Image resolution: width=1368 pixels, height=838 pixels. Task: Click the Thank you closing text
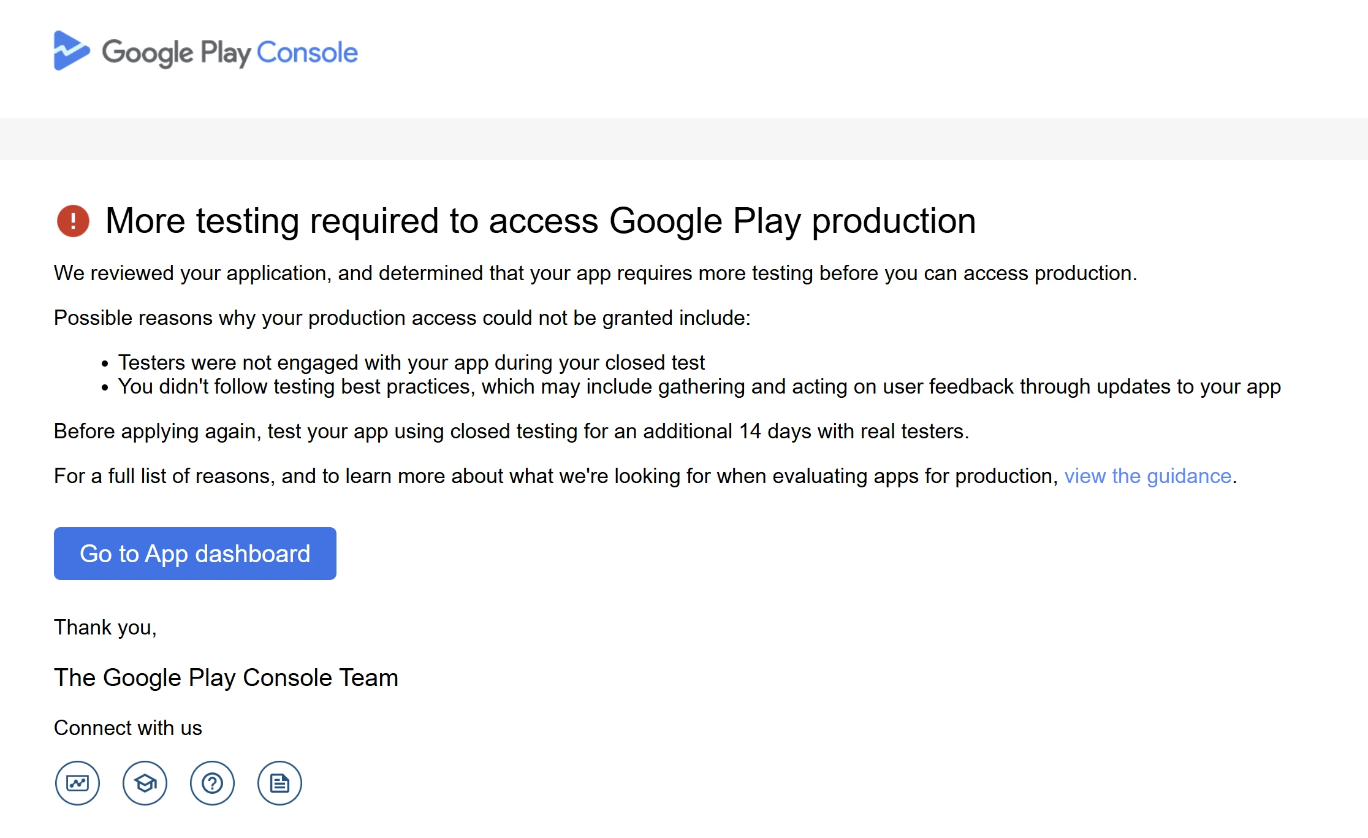(x=105, y=627)
